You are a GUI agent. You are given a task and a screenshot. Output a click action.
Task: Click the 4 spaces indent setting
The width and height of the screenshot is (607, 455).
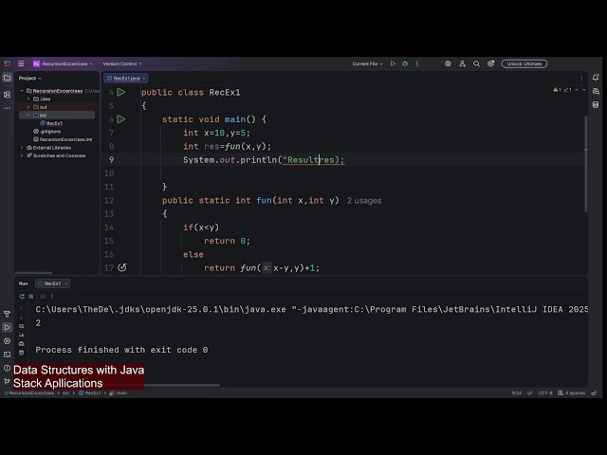pos(572,393)
